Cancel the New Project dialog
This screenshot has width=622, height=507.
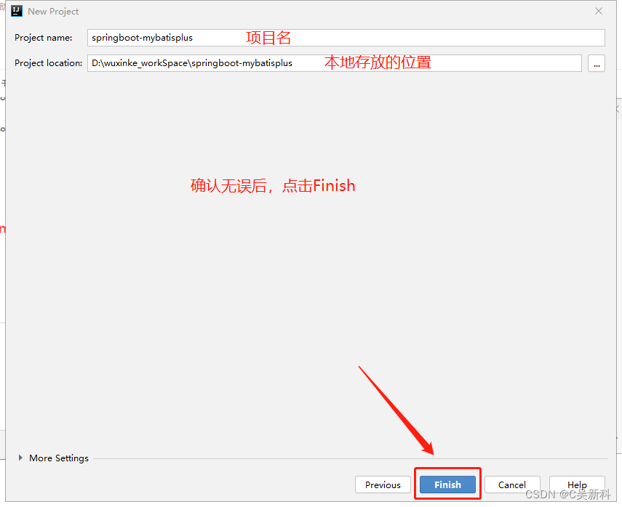512,484
